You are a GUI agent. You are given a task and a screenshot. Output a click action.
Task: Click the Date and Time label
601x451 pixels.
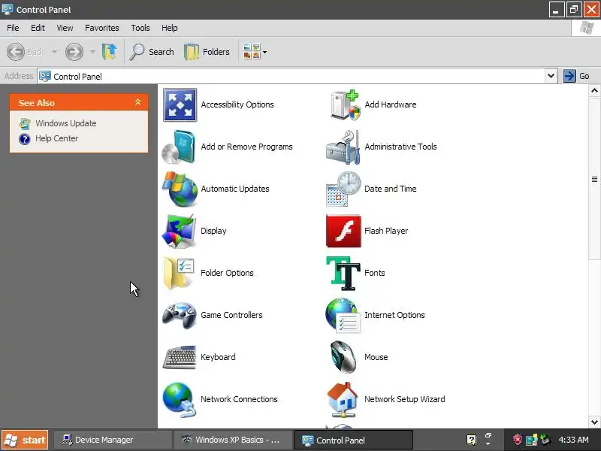coord(390,189)
